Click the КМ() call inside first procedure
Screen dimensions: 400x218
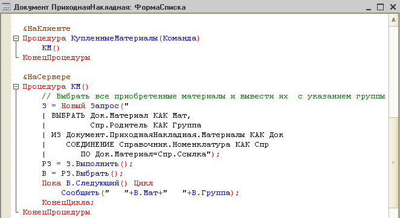[51, 48]
